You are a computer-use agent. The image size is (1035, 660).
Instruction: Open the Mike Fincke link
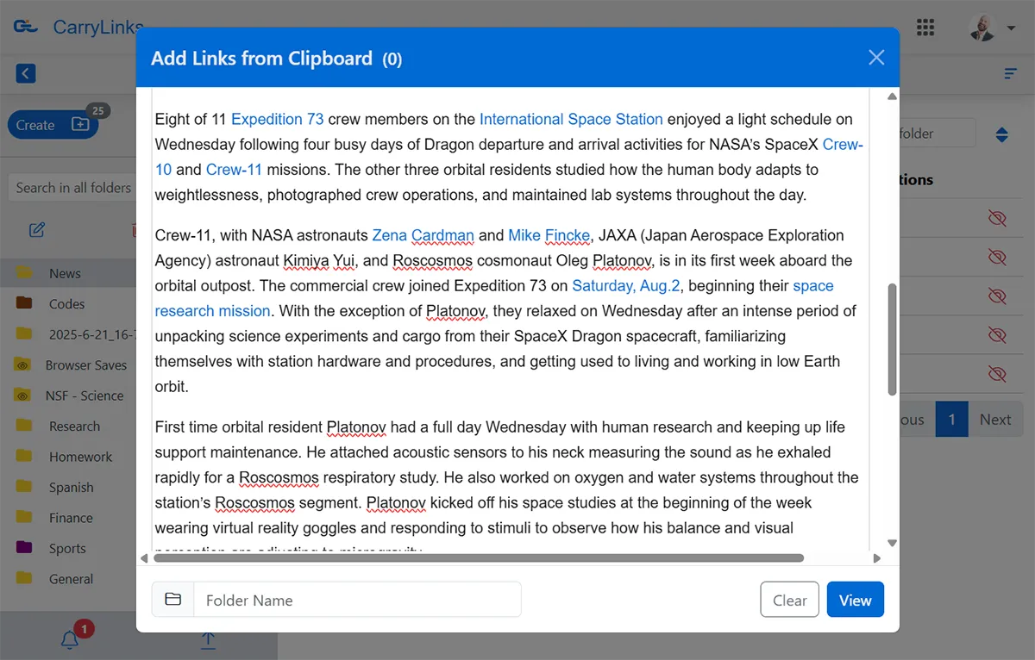point(549,235)
